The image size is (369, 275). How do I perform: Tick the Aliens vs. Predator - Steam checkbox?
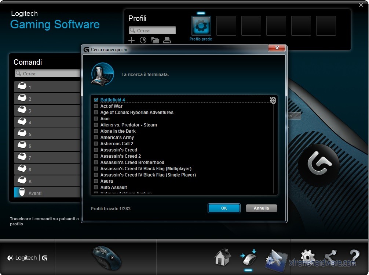coord(96,125)
